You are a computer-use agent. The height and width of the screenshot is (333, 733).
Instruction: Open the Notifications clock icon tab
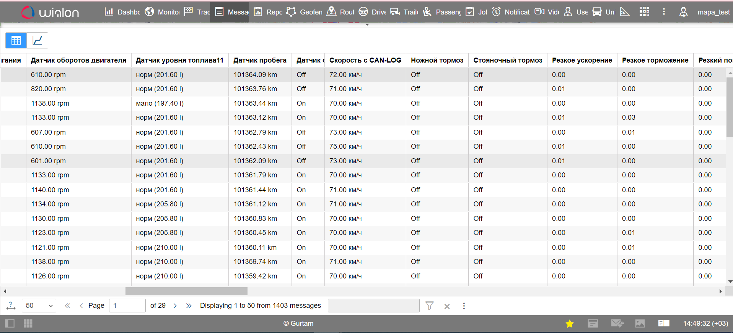(x=511, y=12)
